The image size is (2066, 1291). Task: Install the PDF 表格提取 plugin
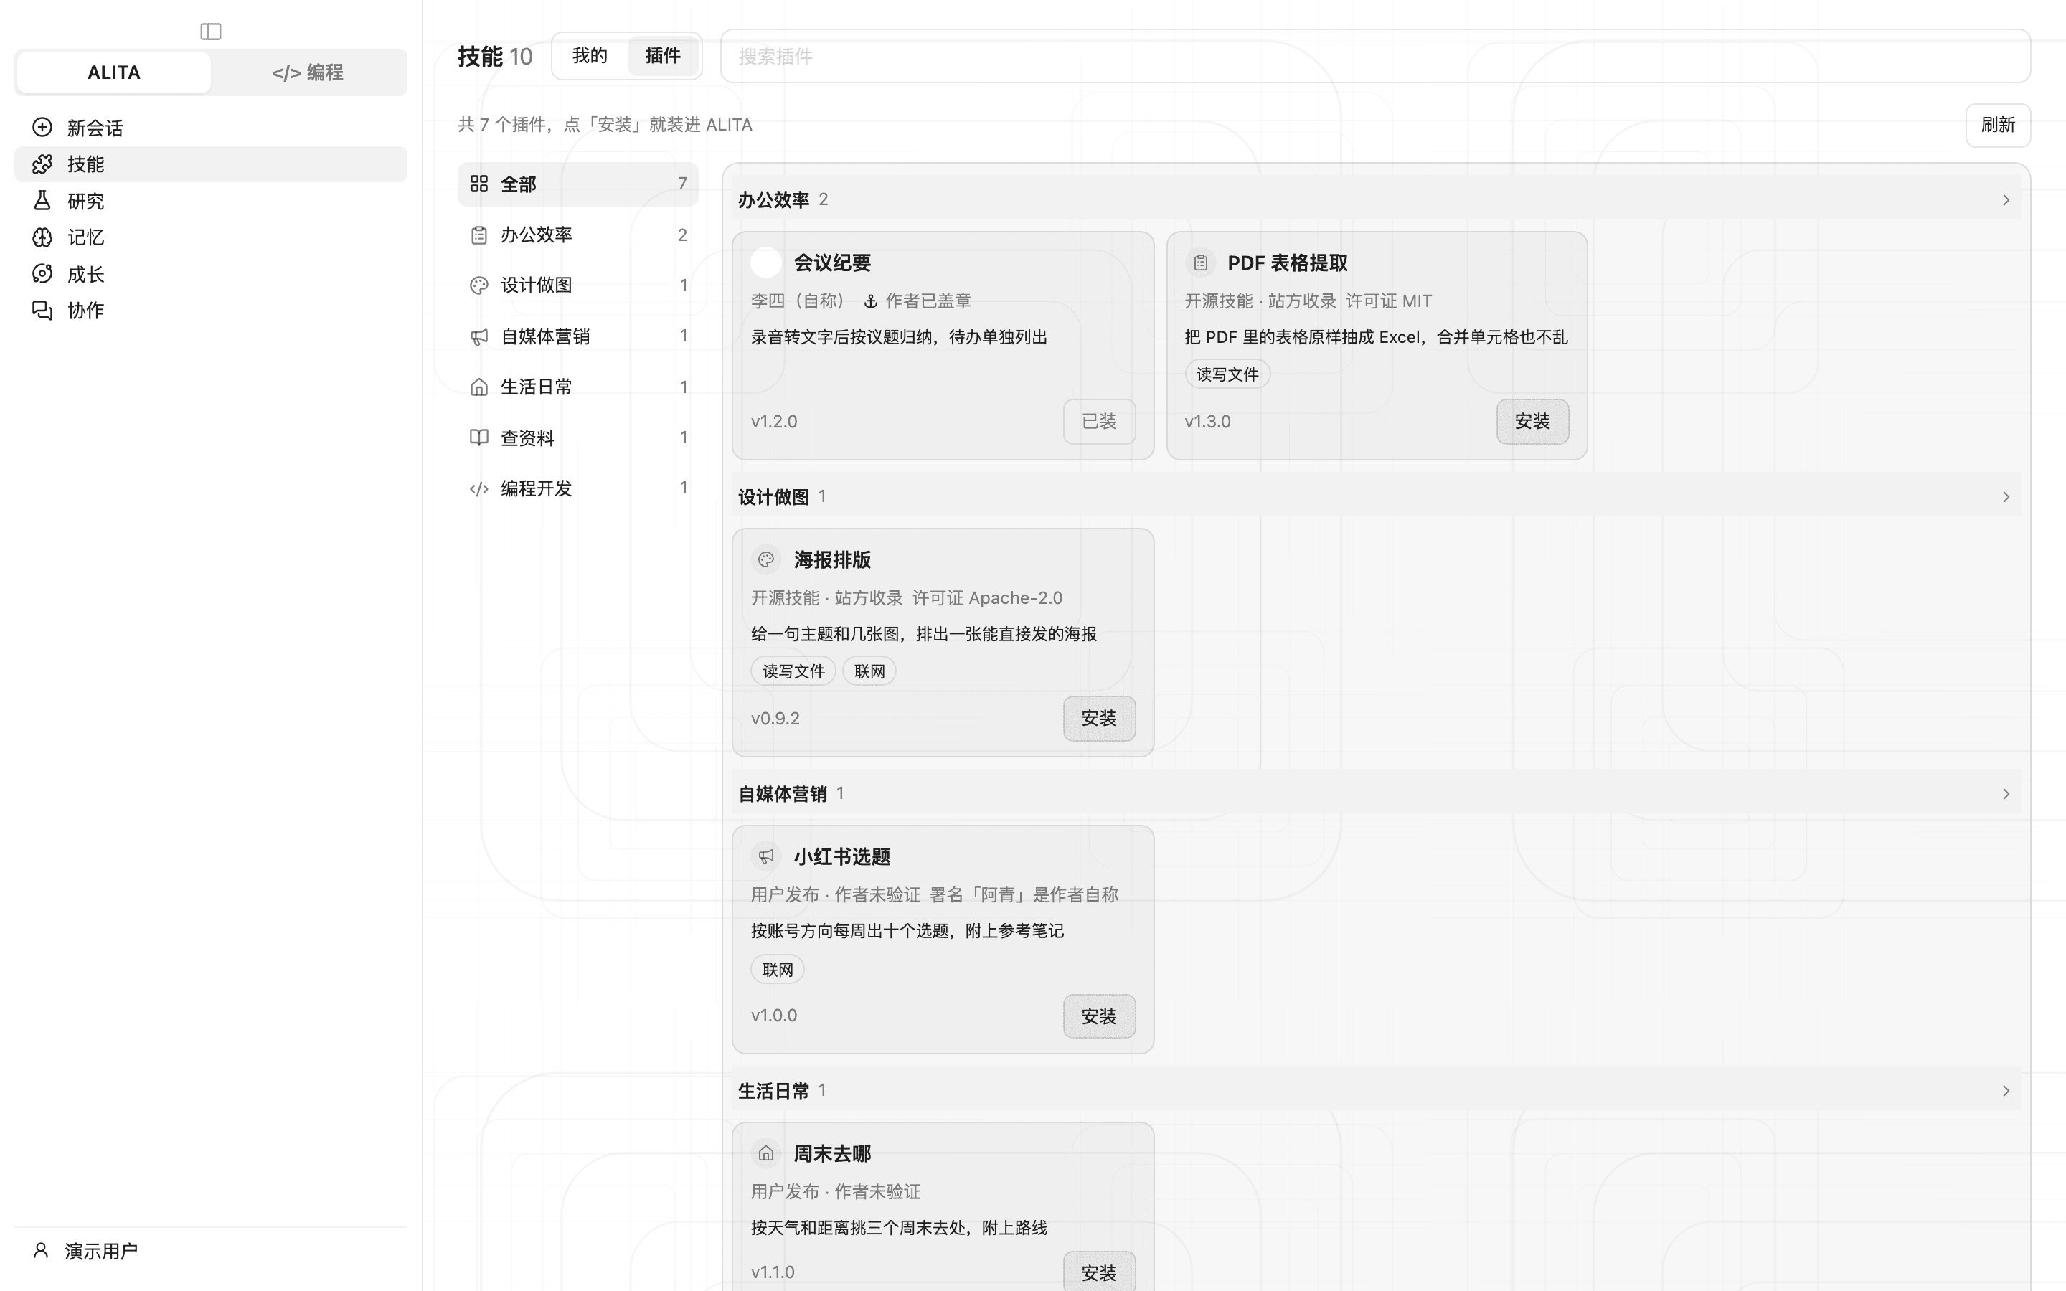pyautogui.click(x=1532, y=421)
